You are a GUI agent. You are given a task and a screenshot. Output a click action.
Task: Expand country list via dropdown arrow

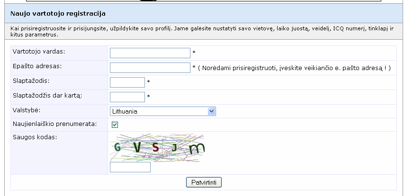pos(212,111)
